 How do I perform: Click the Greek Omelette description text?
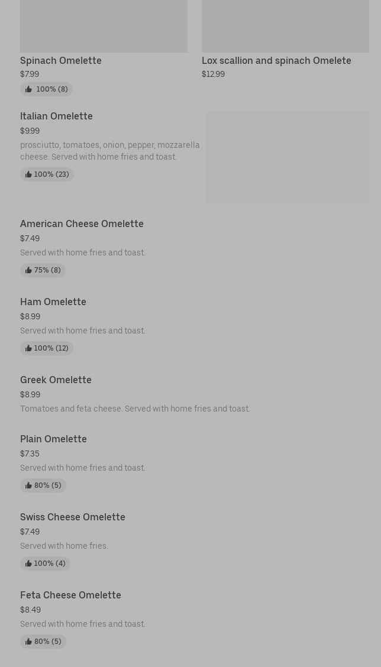tap(135, 409)
